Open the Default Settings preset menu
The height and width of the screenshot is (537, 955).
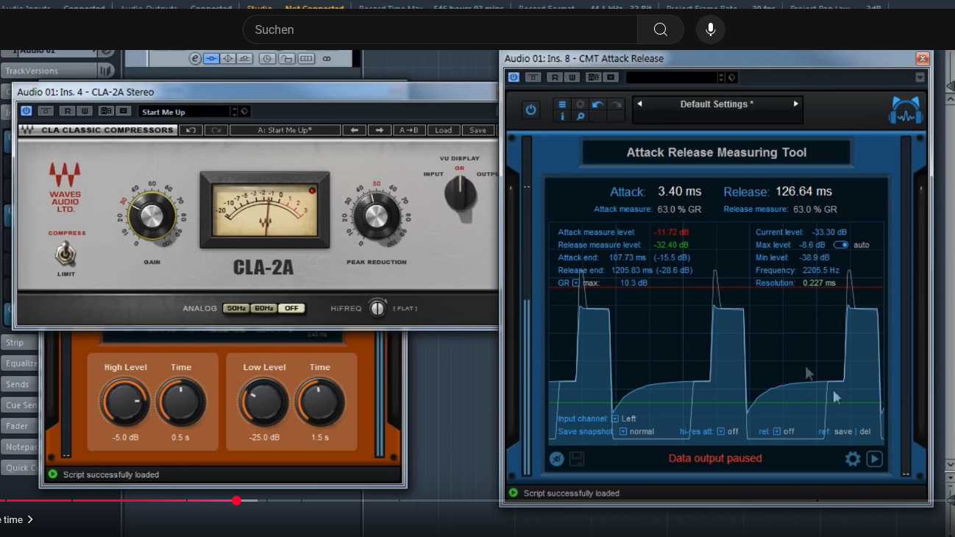717,104
